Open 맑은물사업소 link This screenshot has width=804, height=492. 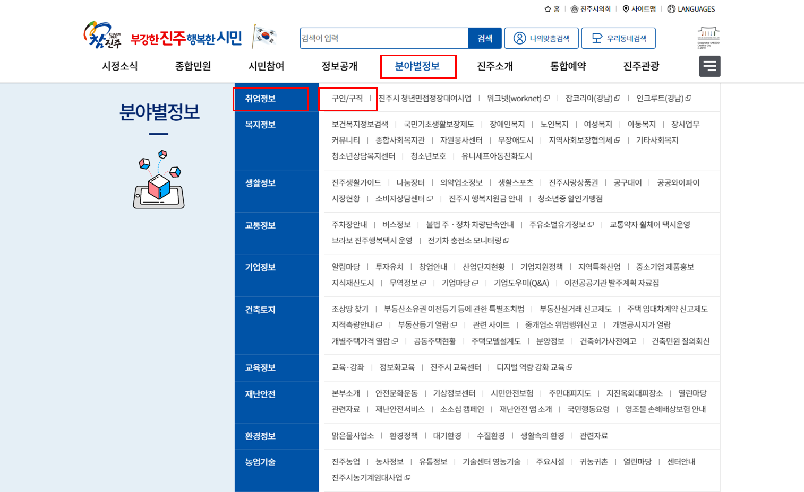pos(353,435)
